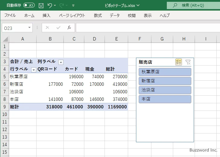Switch to the データ tab

click(x=115, y=15)
